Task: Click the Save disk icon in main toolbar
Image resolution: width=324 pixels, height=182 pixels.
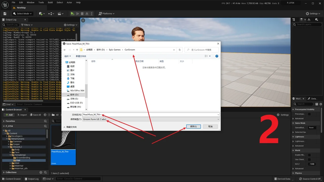Action: [5, 14]
